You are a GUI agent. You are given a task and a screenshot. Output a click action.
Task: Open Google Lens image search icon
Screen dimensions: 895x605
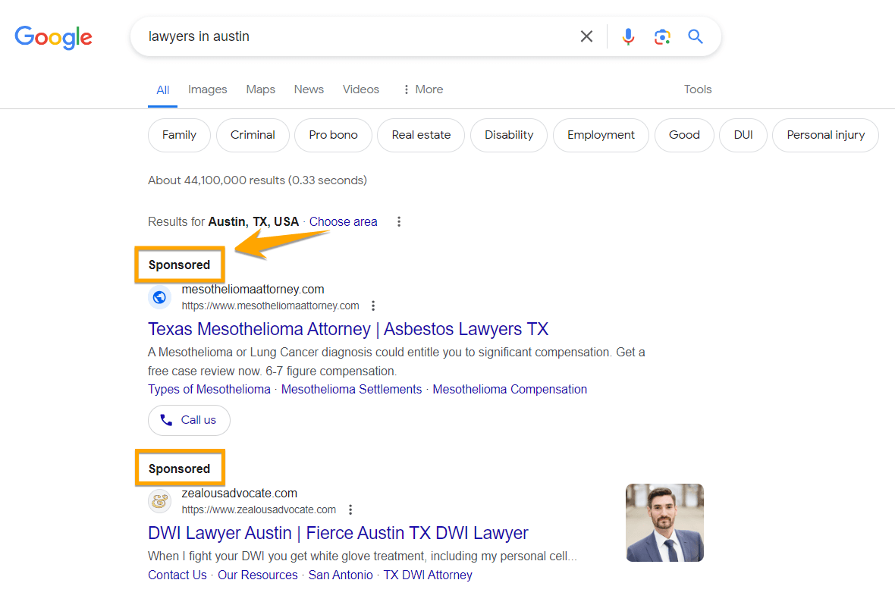[x=661, y=36]
